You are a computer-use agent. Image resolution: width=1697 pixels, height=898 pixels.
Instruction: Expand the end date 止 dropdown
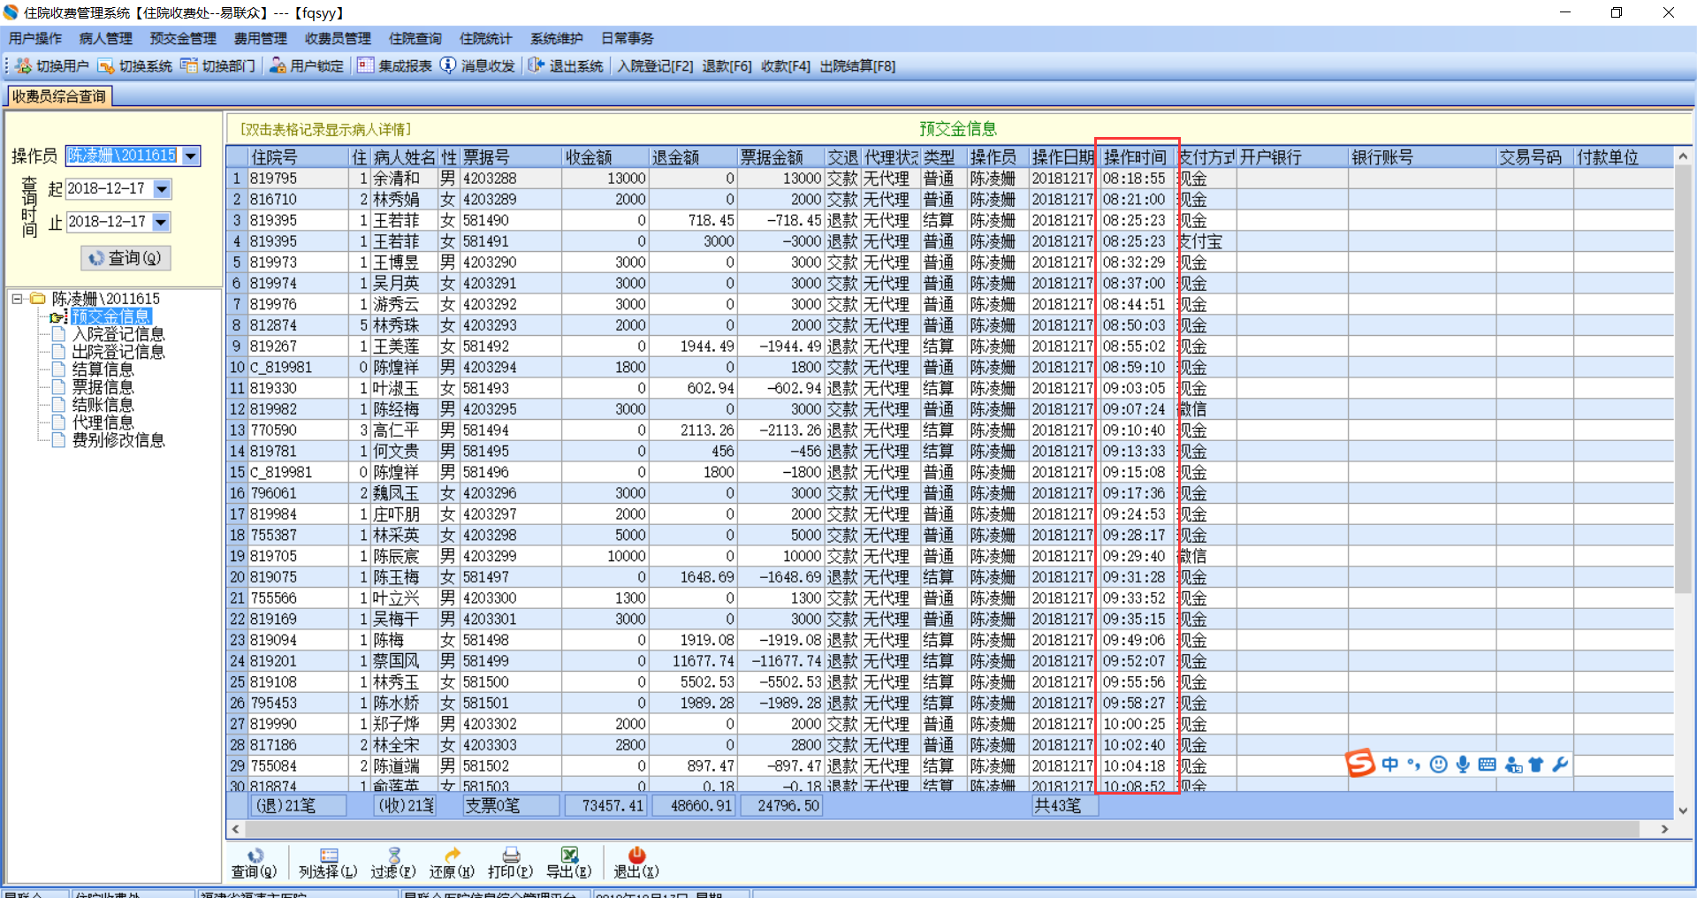click(162, 222)
